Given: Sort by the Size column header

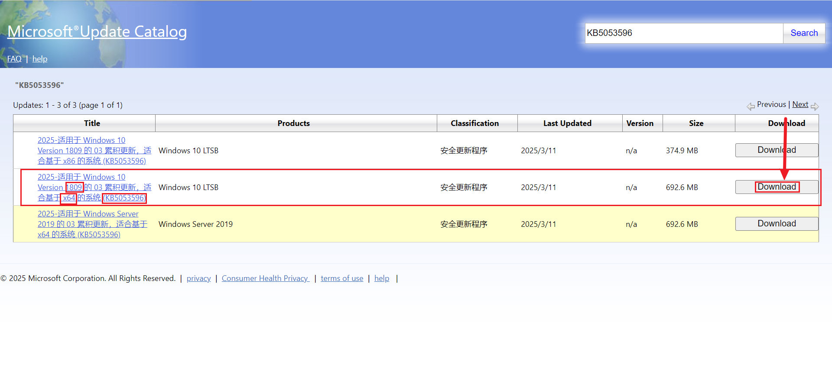Looking at the screenshot, I should (699, 123).
